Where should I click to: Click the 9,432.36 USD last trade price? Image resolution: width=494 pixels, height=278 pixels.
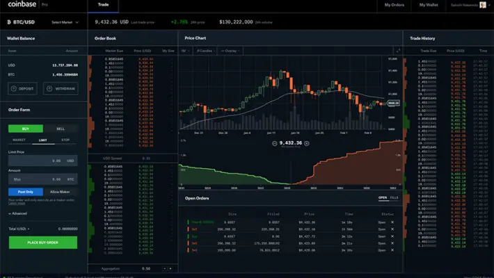[111, 22]
